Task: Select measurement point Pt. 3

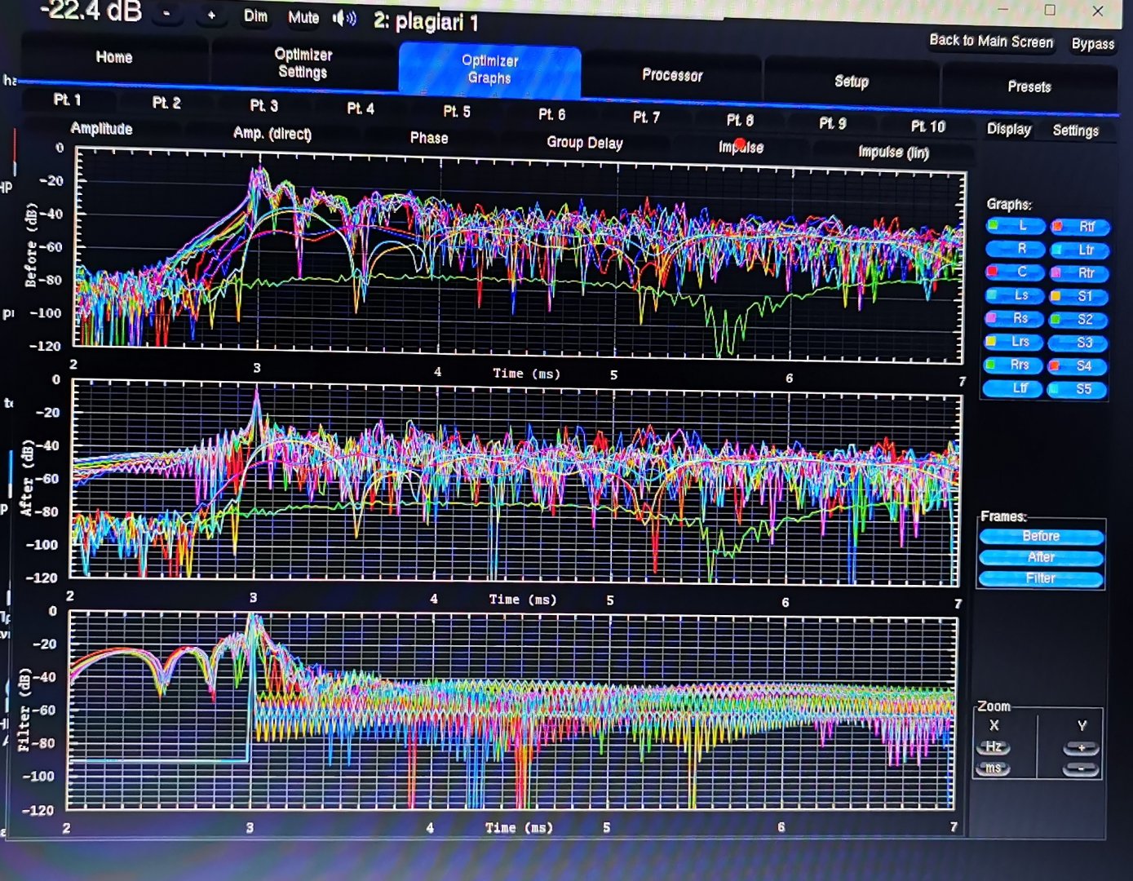Action: [263, 106]
